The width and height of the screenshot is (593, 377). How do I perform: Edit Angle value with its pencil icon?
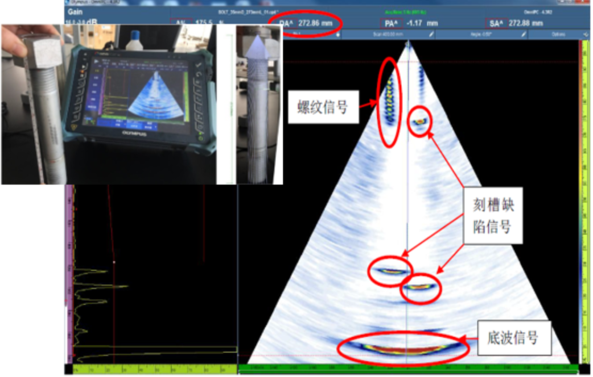(x=524, y=34)
